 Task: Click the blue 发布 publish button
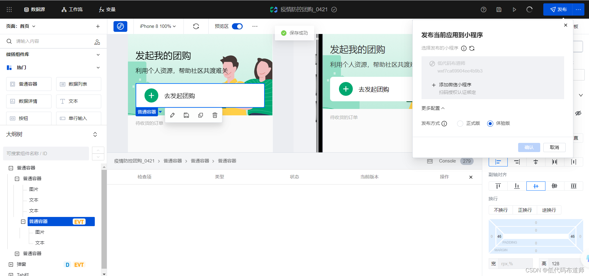[x=558, y=9]
